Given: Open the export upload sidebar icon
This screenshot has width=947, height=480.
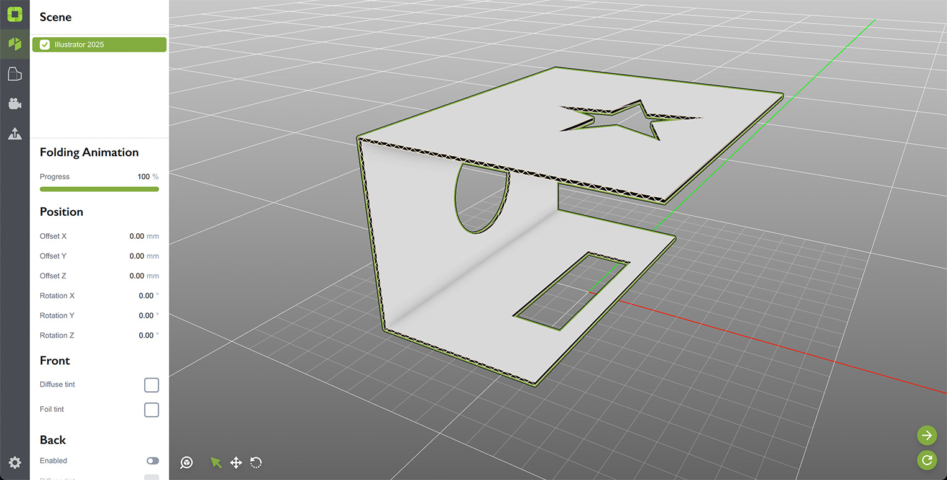Looking at the screenshot, I should [x=15, y=133].
